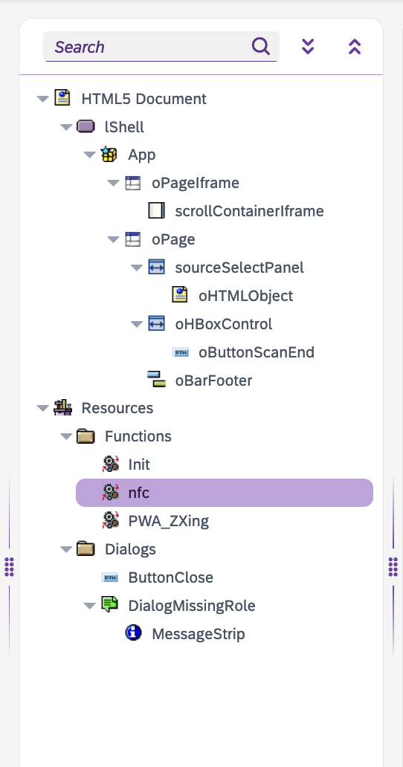Click the MessageStrip info icon
The height and width of the screenshot is (767, 403).
click(132, 633)
